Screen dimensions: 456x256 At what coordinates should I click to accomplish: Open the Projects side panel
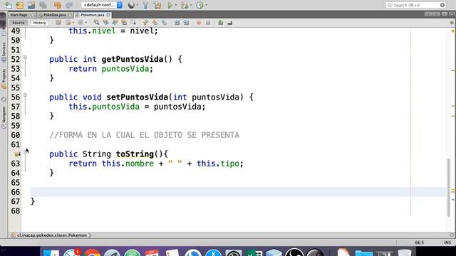[4, 79]
